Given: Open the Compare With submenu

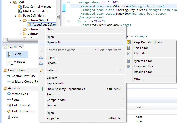Looking at the screenshot, I should tap(82, 100).
